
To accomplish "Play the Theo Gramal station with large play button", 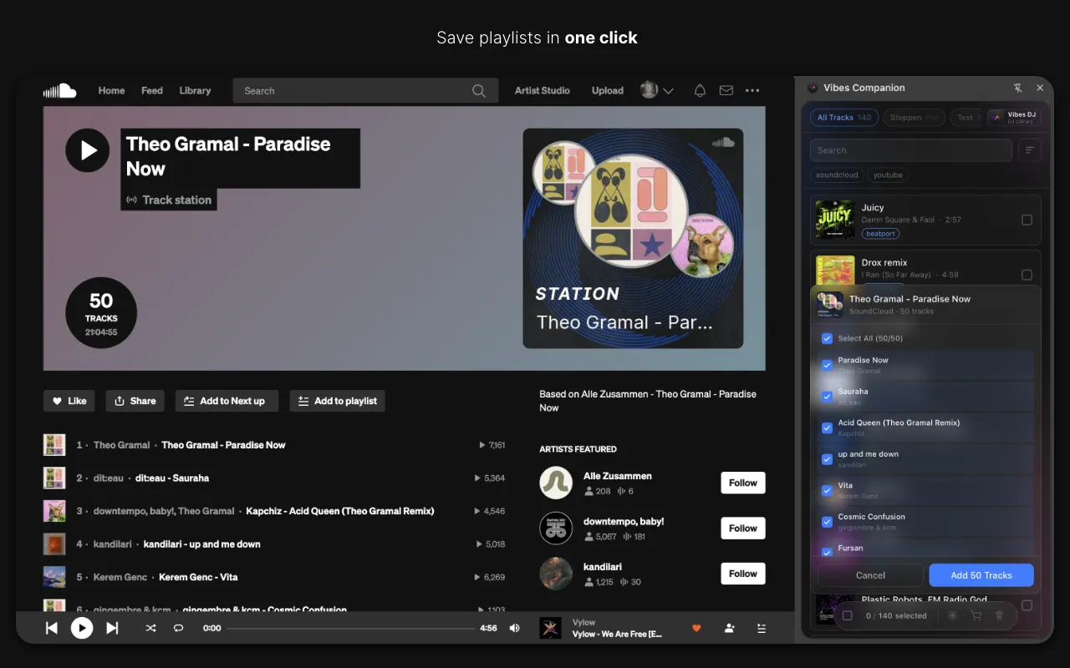I will (88, 150).
